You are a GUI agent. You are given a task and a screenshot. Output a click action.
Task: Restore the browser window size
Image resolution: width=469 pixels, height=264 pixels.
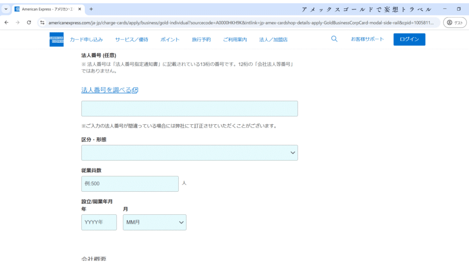coord(459,9)
